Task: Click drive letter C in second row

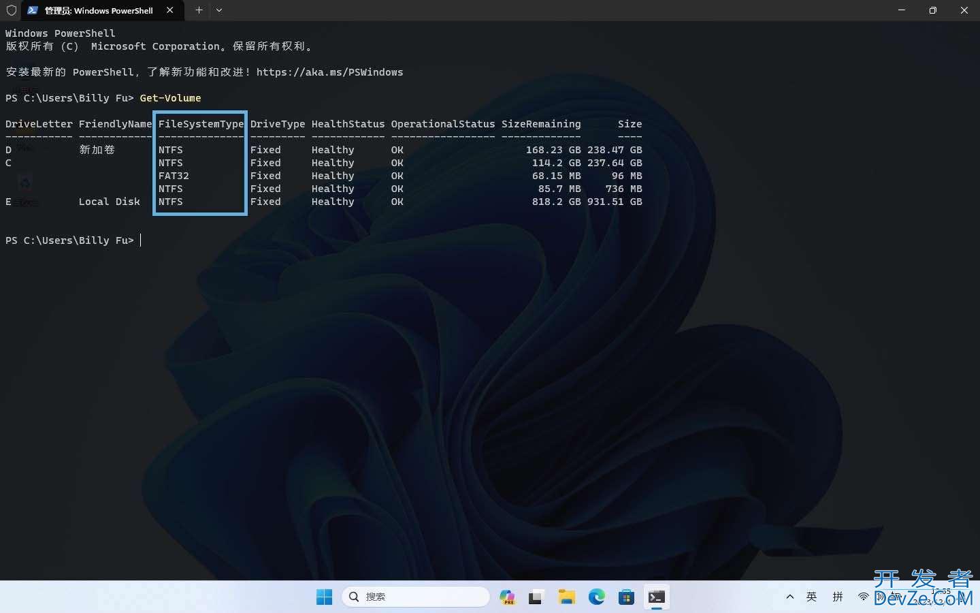Action: coord(8,163)
